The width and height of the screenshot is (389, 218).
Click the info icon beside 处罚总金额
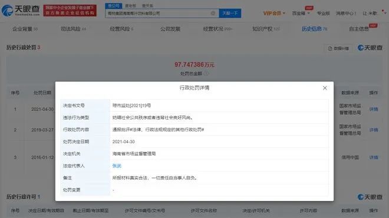(x=206, y=74)
